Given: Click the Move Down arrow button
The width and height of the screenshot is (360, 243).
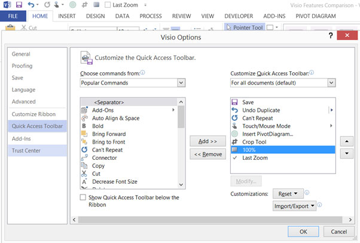Looking at the screenshot, I should click(x=347, y=153).
